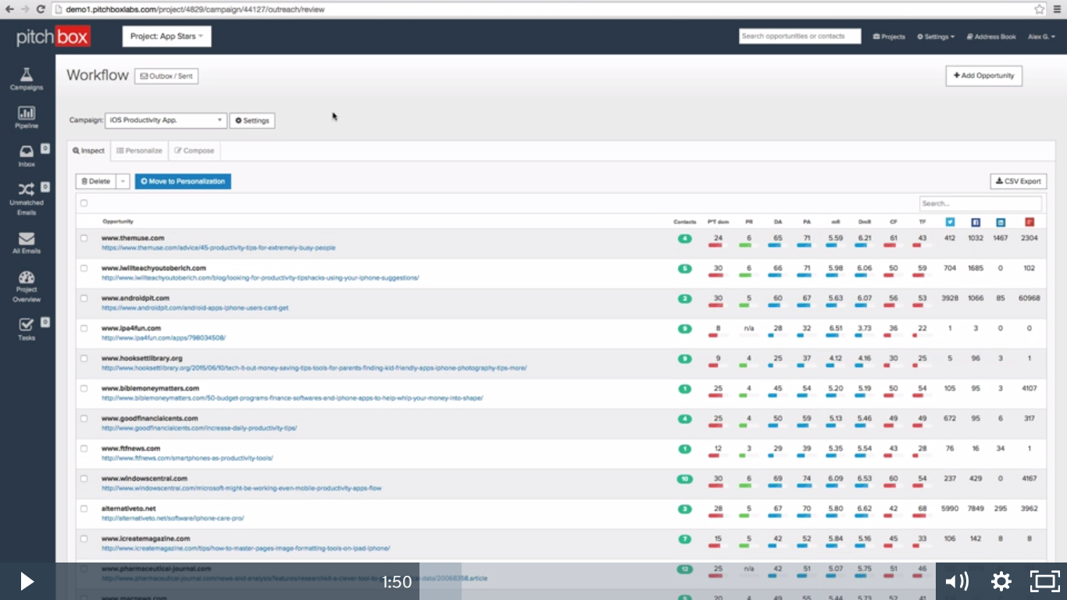Check the www.androidpit.com row checkbox
The height and width of the screenshot is (600, 1067).
coord(84,298)
